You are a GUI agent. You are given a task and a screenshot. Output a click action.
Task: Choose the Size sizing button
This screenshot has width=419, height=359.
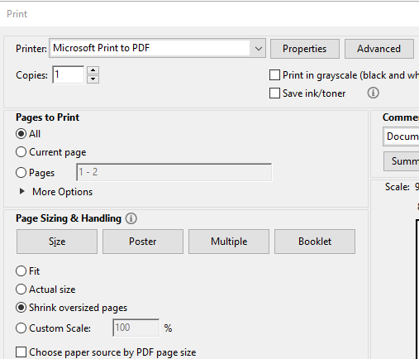57,242
